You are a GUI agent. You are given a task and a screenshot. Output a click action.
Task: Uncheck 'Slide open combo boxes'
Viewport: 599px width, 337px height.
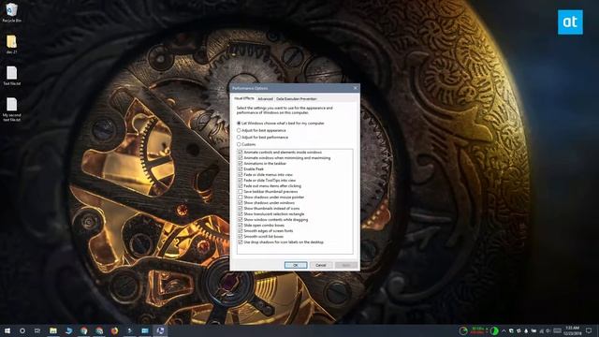point(241,225)
